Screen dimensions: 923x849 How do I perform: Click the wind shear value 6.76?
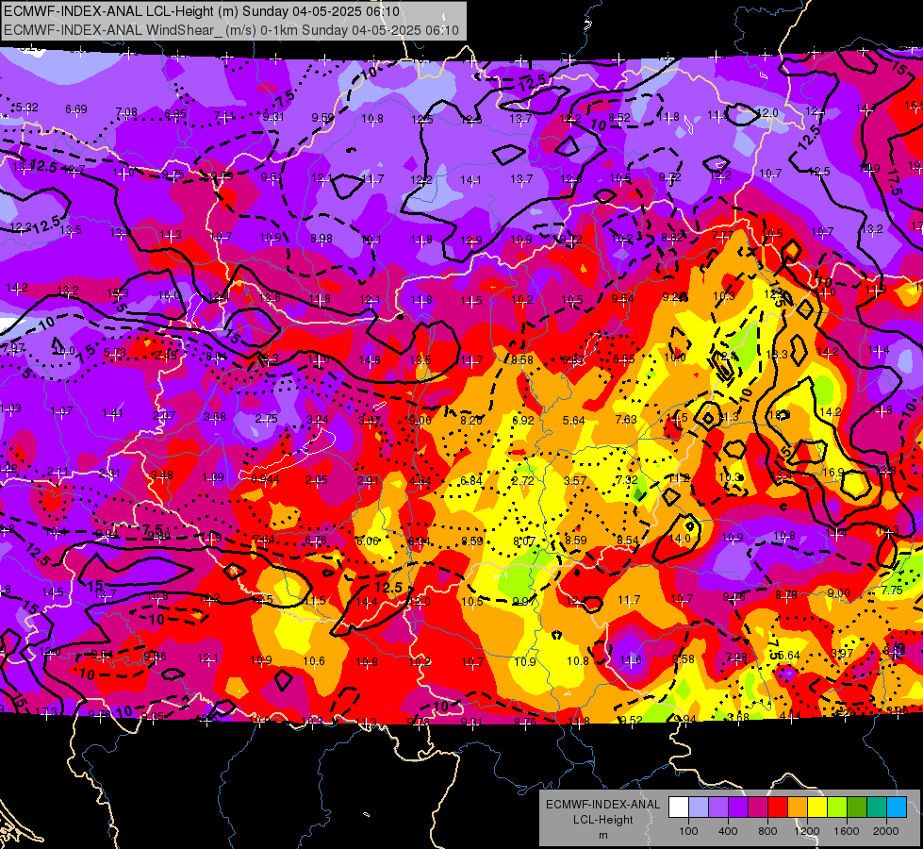click(x=316, y=541)
